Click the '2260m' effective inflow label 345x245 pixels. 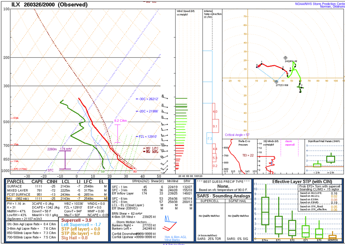(53, 149)
